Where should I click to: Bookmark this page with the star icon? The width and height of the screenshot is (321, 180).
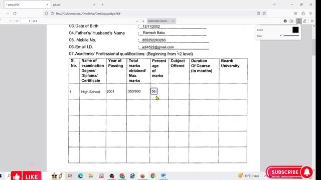point(264,13)
